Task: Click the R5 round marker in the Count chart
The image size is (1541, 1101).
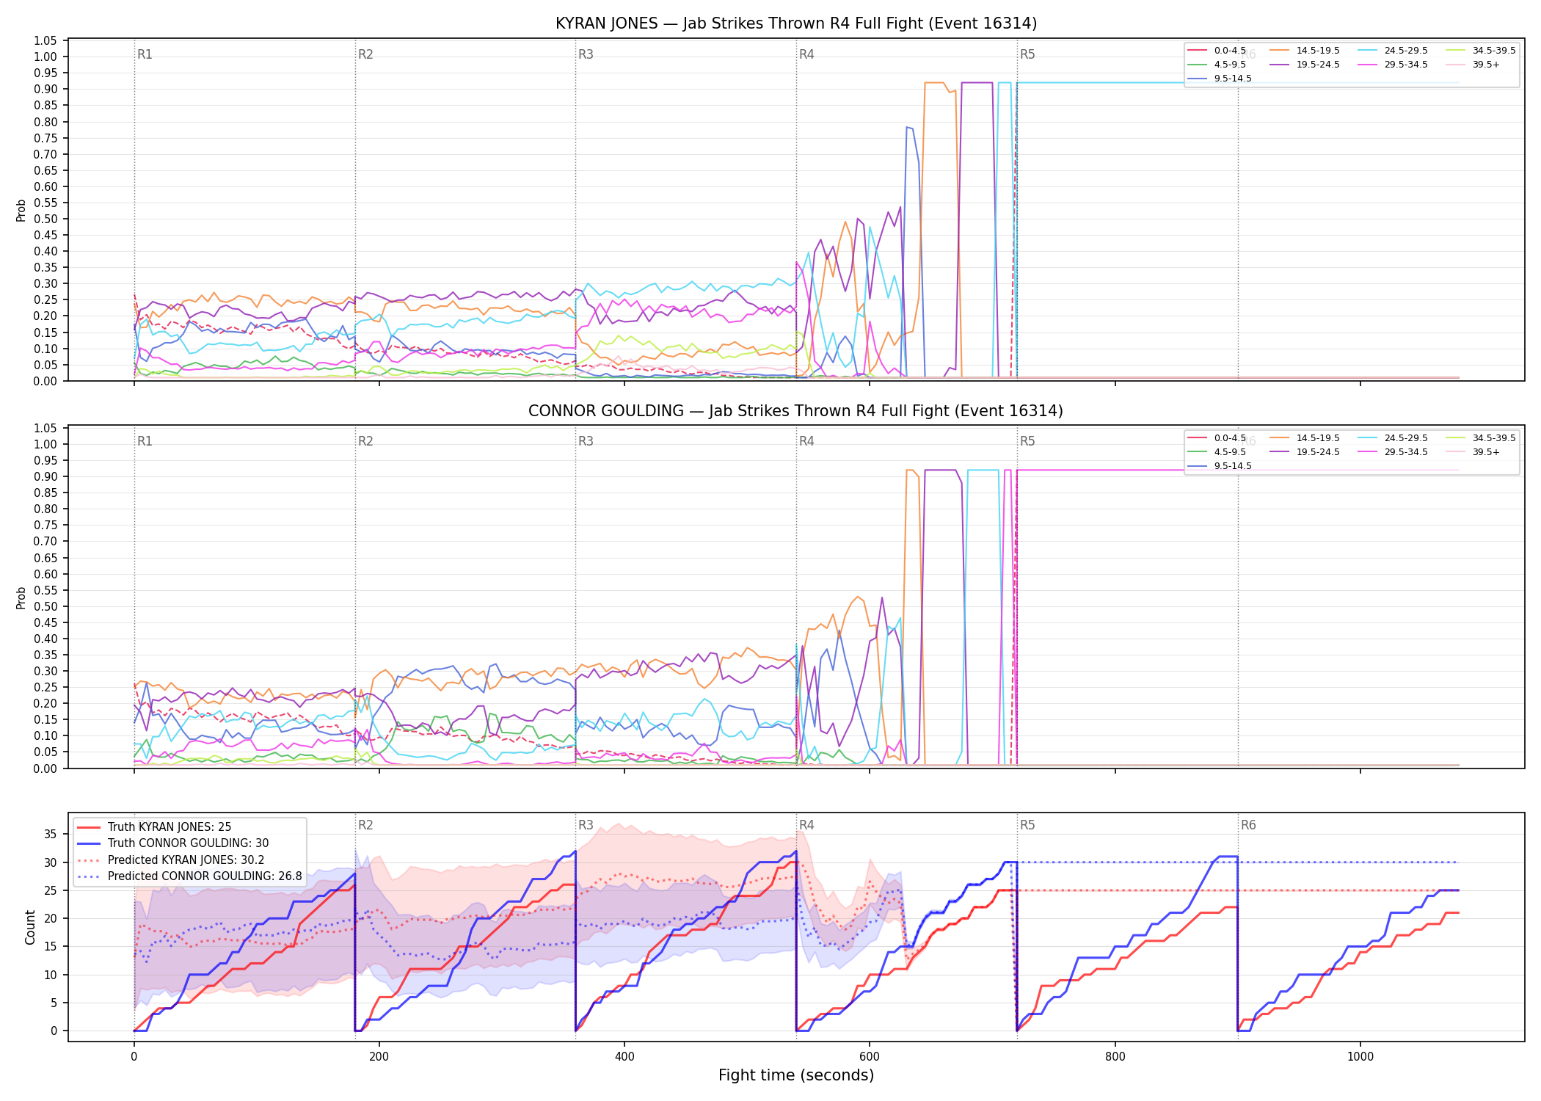Action: (1027, 825)
